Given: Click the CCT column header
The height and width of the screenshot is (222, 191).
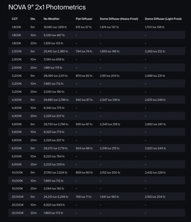Looking at the screenshot, I should coord(15,19).
